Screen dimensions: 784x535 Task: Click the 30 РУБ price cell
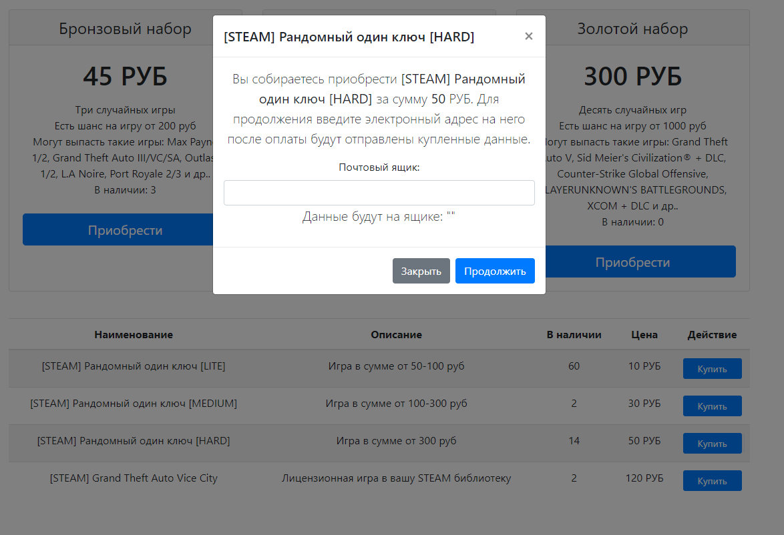[644, 404]
